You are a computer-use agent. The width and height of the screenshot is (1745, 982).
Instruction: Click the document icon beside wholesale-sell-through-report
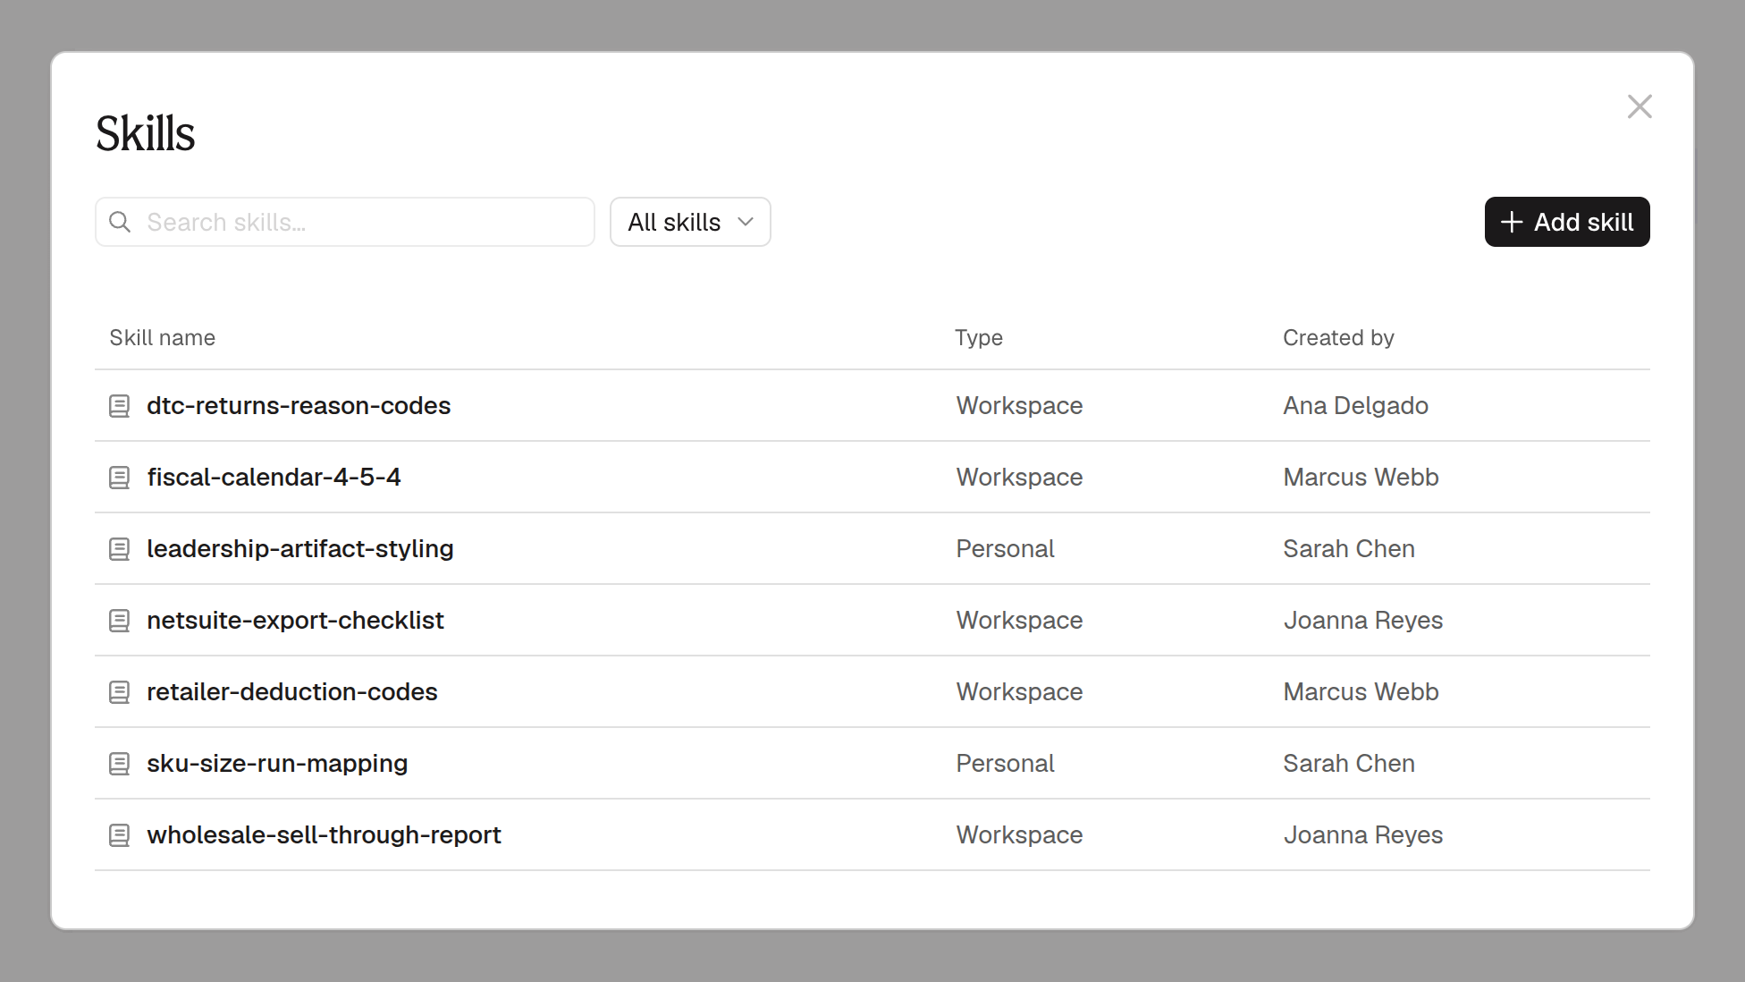[x=119, y=835]
